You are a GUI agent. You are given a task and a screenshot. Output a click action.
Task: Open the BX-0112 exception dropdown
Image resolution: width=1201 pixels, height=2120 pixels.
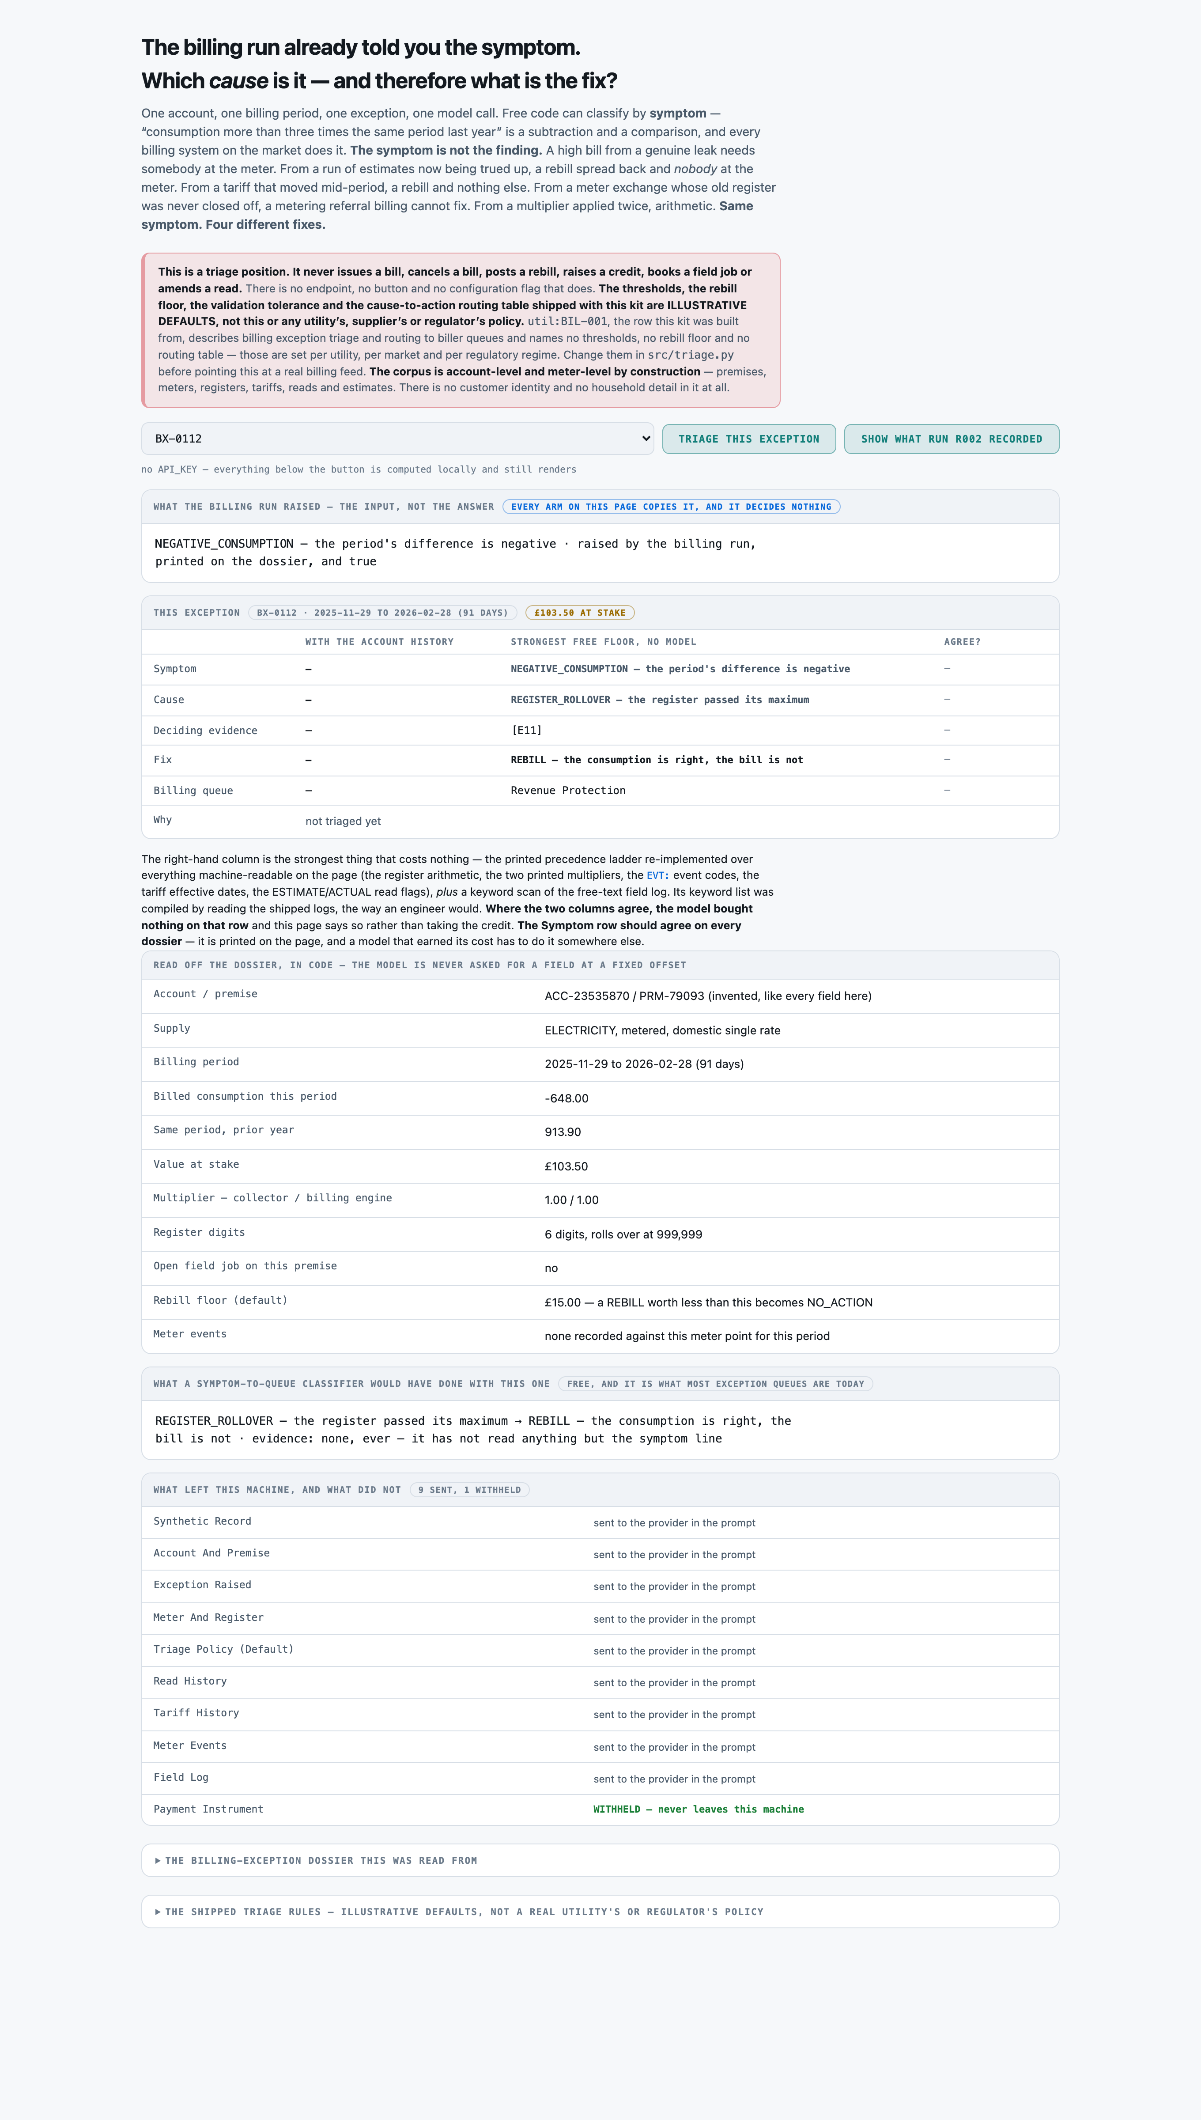click(x=397, y=439)
